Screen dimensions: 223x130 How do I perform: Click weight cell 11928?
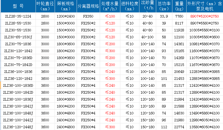tap(179, 30)
